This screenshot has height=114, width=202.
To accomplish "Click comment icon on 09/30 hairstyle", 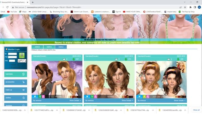I will tap(64, 59).
